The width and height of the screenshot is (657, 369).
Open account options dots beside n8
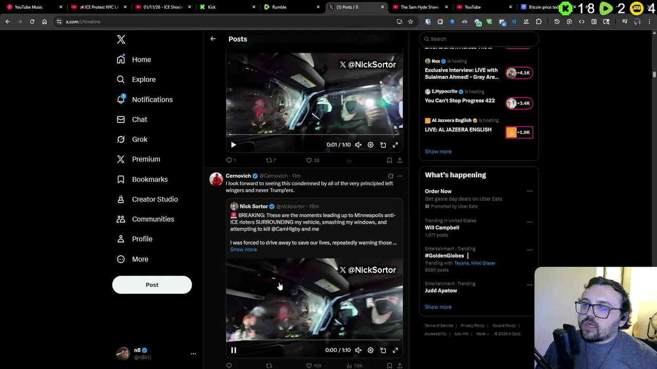194,354
